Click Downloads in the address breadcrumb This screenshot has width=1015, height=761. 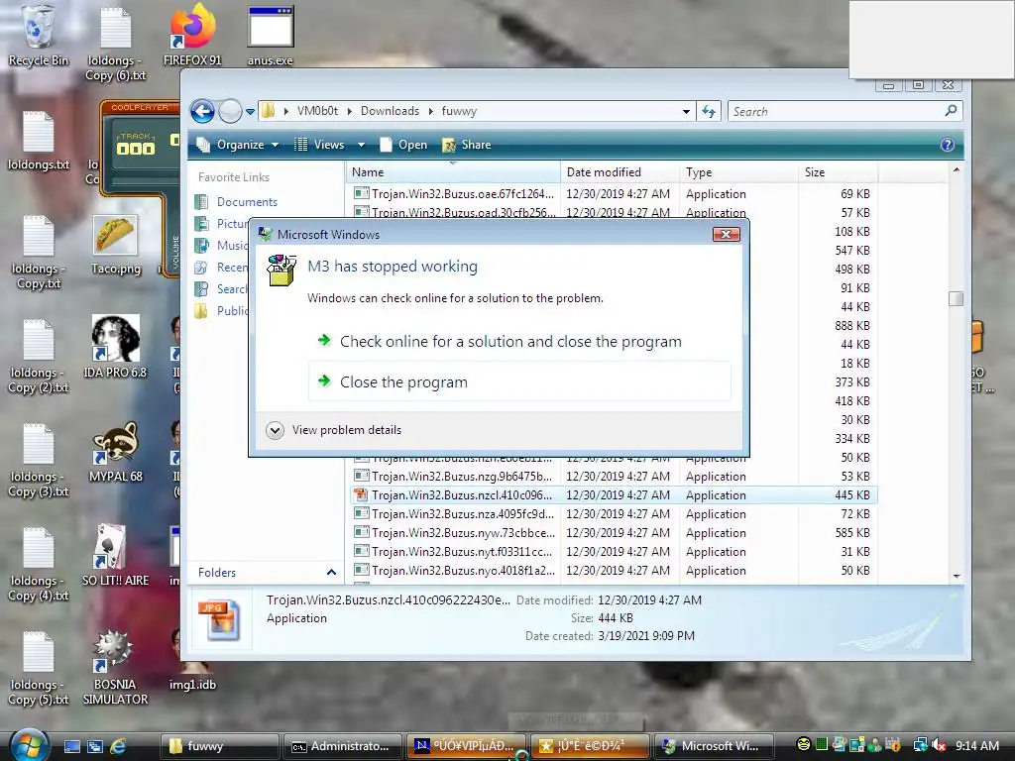[390, 111]
